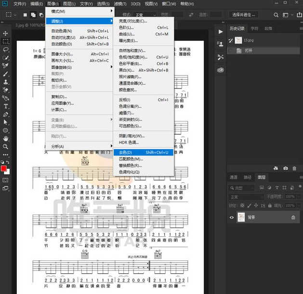Toggle the Background layer visibility eye

click(232, 217)
